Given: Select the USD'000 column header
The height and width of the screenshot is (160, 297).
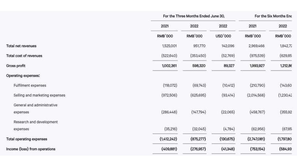Looking at the screenshot, I should (x=223, y=36).
